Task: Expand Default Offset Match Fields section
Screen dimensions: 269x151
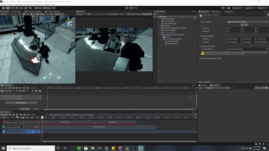Action: coord(212,58)
